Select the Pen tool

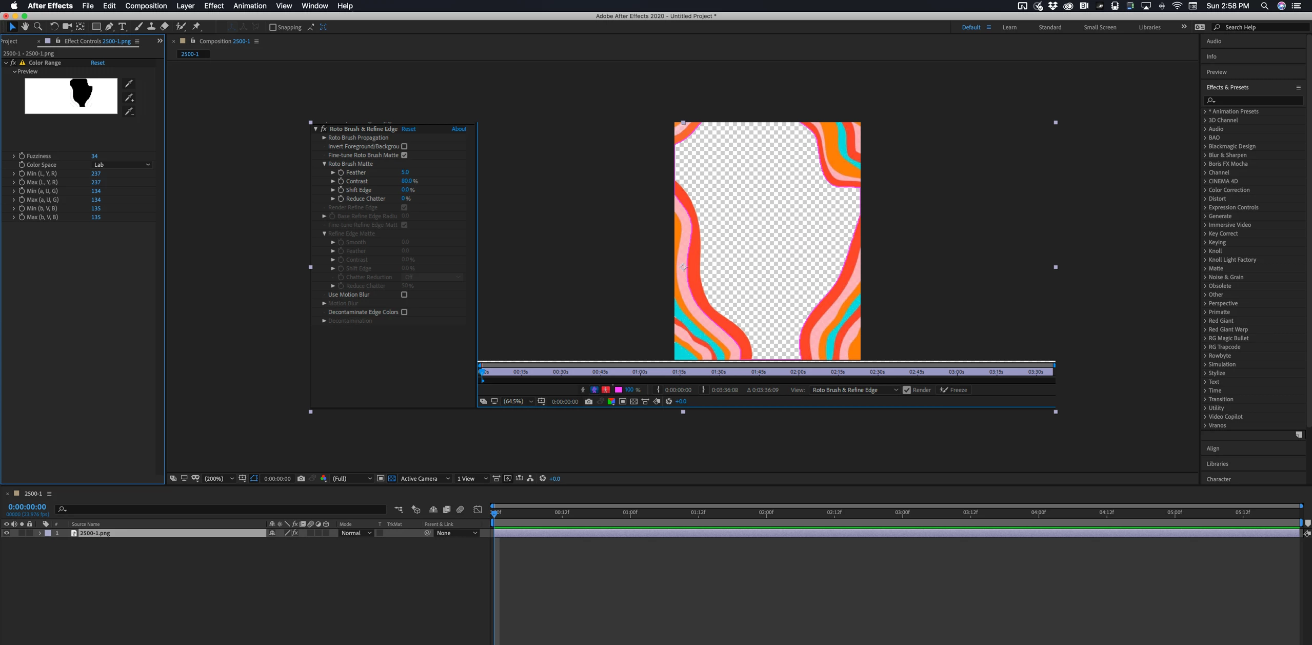point(109,27)
